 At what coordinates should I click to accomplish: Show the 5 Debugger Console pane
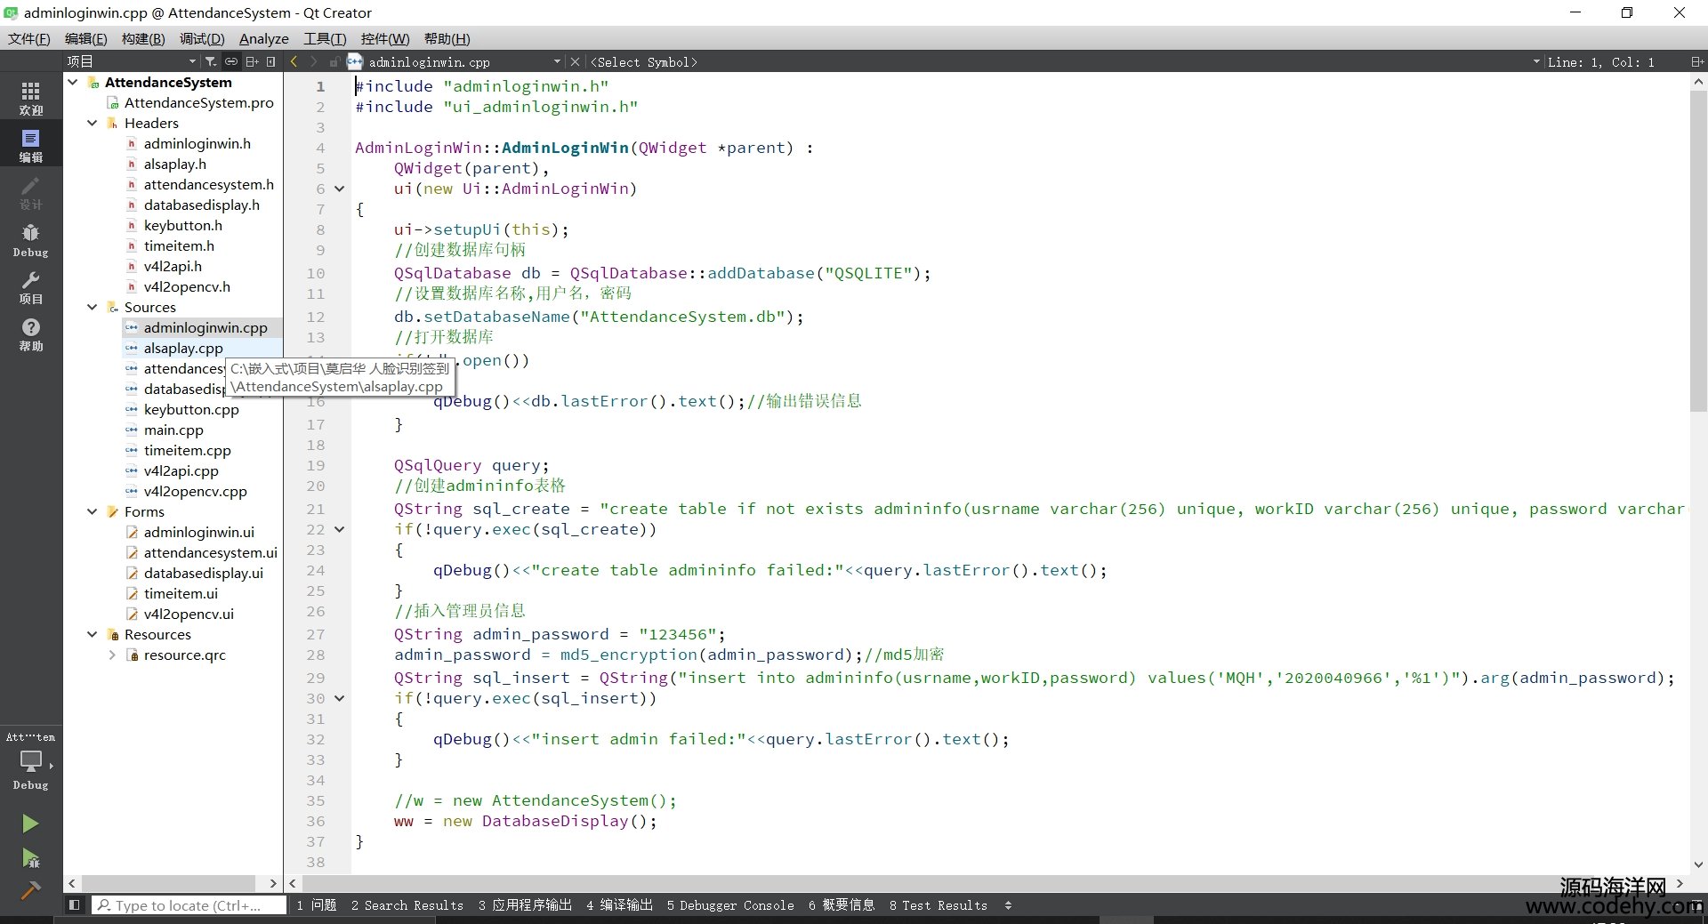(730, 904)
